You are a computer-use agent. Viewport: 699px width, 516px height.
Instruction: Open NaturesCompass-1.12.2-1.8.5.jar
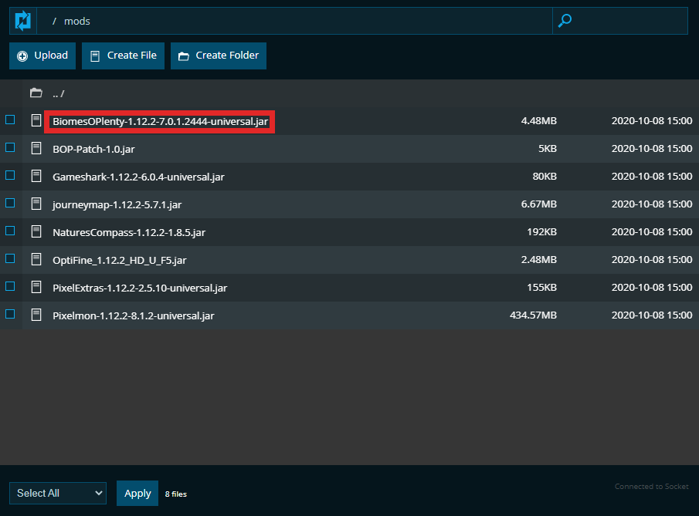129,232
